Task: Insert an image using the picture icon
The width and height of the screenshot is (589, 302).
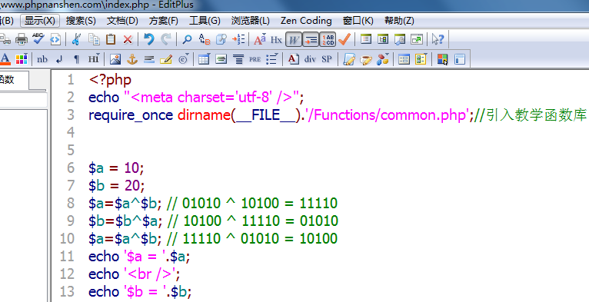Action: (115, 59)
